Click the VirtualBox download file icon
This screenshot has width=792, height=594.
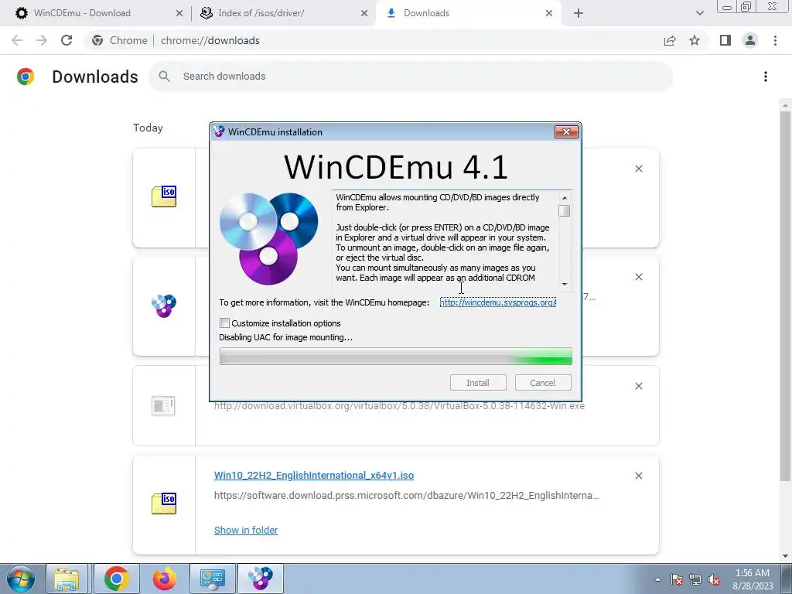pos(163,405)
